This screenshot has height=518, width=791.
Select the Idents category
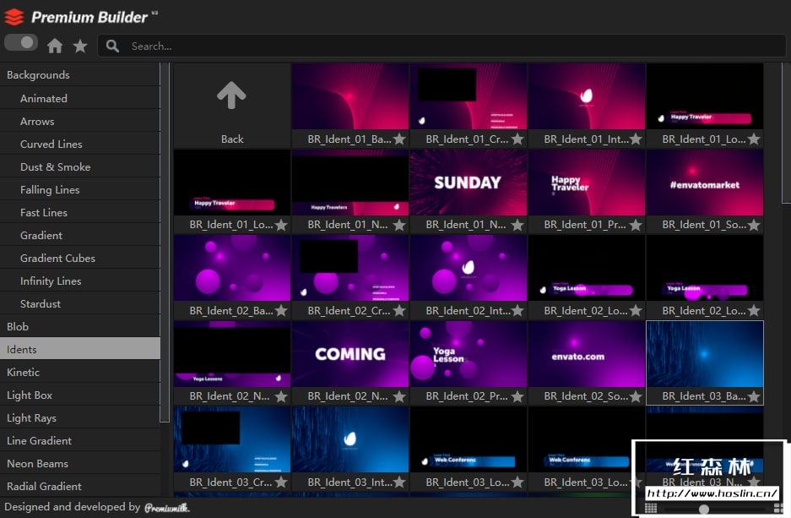pos(22,349)
